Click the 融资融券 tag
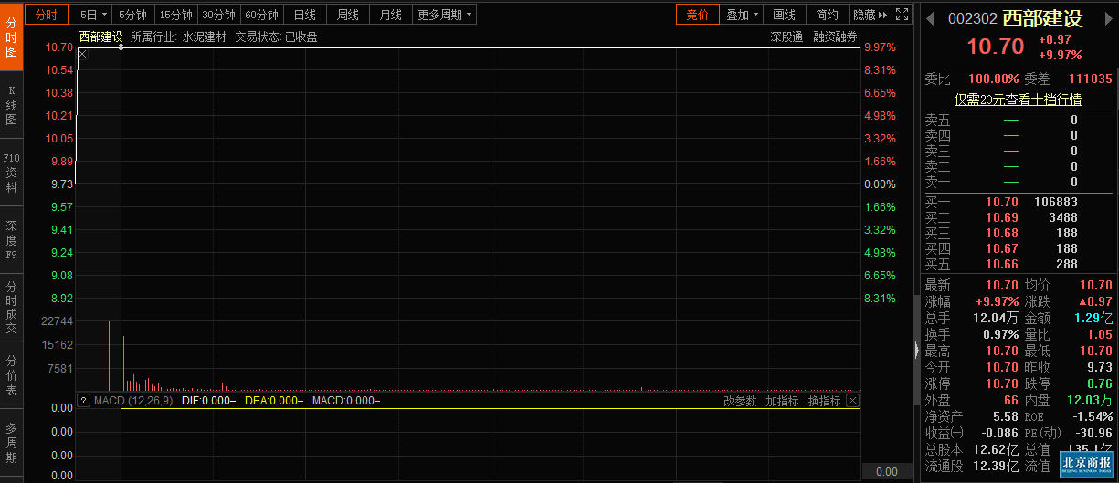Viewport: 1119px width, 483px height. pyautogui.click(x=835, y=37)
